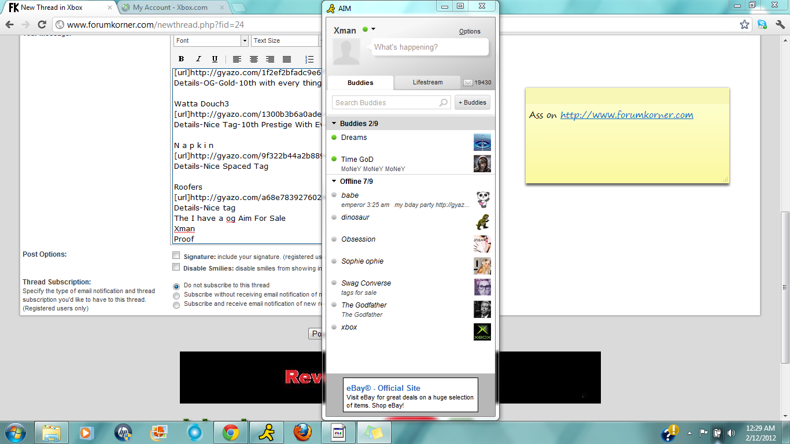Click the panda avatar beside babe
This screenshot has height=444, width=790.
[x=482, y=199]
